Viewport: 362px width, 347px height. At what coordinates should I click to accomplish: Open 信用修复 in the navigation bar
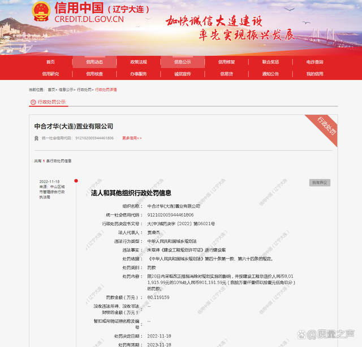point(226,62)
